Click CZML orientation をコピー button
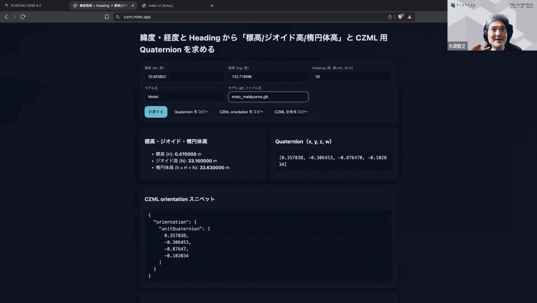 coord(241,112)
